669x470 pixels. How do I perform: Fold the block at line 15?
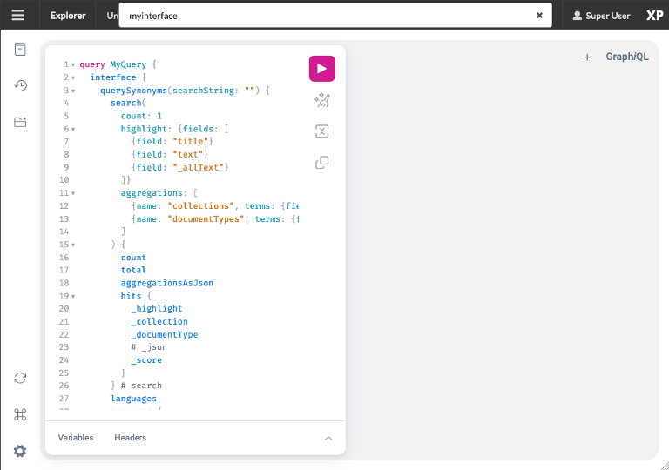coord(73,245)
